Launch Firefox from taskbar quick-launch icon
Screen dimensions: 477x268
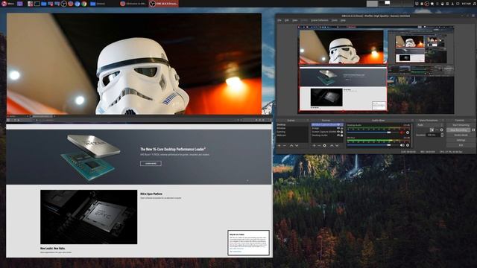click(71, 4)
